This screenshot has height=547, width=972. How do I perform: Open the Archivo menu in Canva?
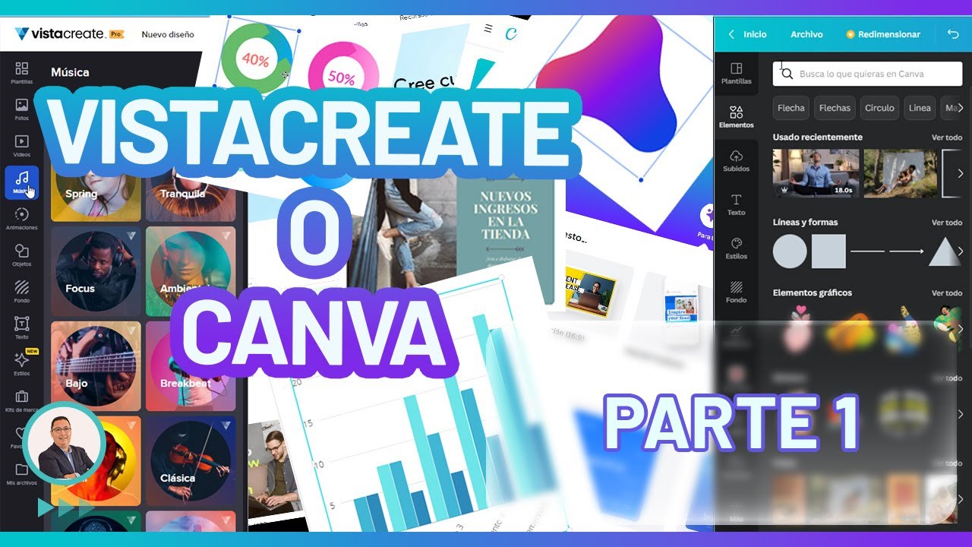pos(806,34)
